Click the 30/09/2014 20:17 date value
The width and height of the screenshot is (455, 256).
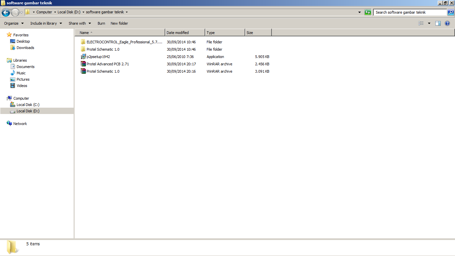(181, 64)
